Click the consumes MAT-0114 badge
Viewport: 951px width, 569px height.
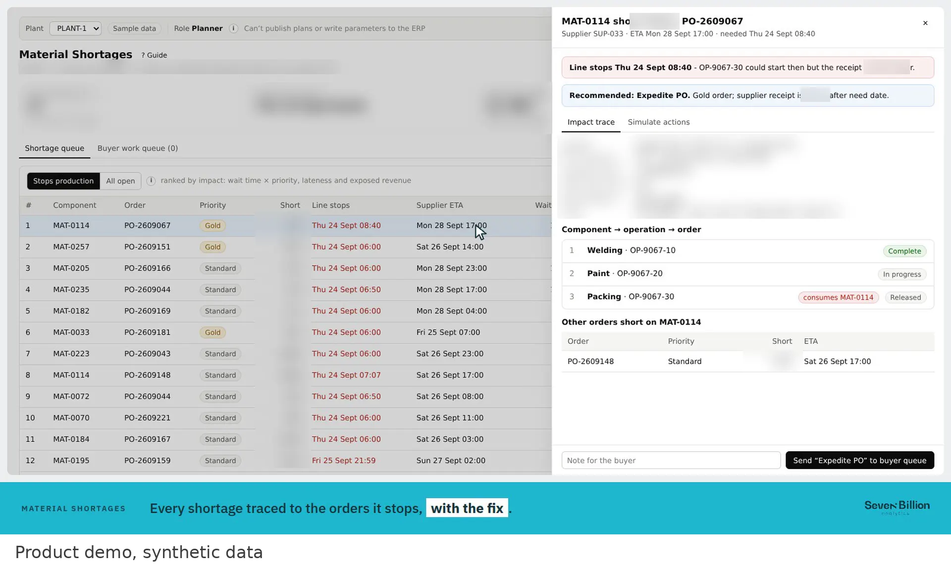pyautogui.click(x=838, y=297)
